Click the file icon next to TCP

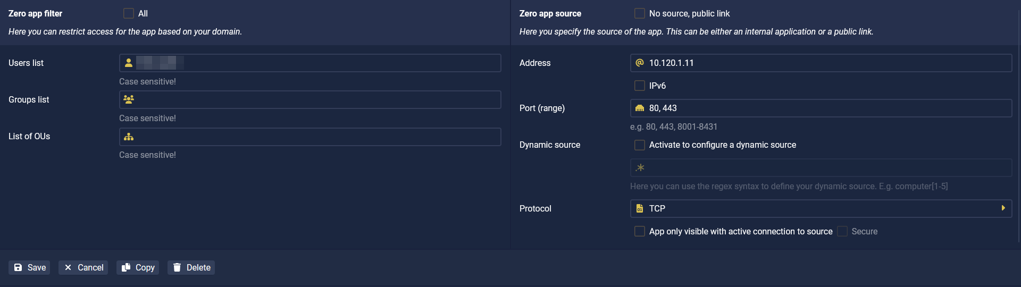pos(640,208)
